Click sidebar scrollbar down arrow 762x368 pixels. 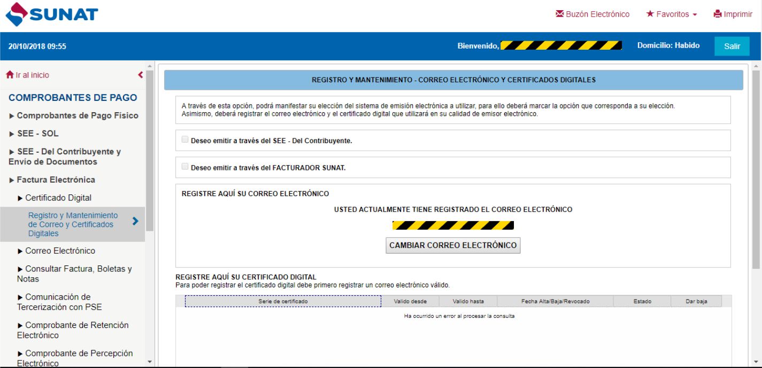[150, 362]
